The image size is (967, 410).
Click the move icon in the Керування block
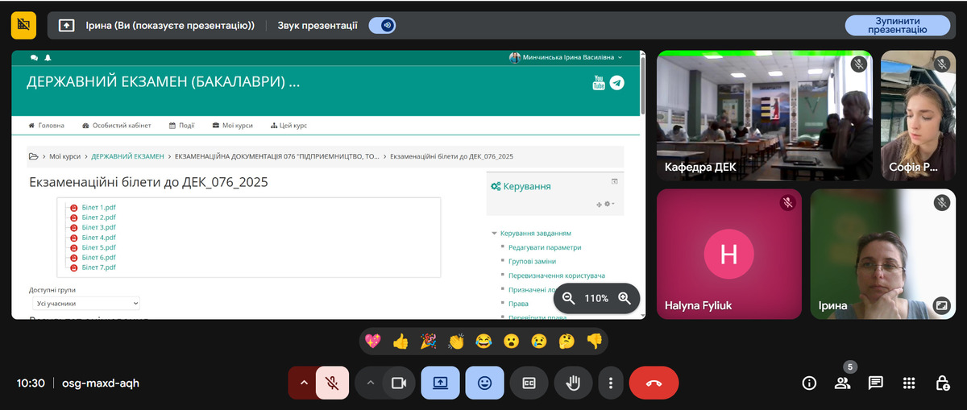coord(599,205)
